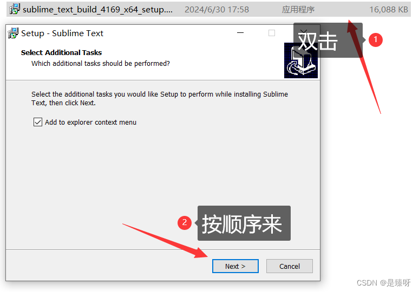Uncheck the Add to explorer context menu checkbox

coord(38,122)
